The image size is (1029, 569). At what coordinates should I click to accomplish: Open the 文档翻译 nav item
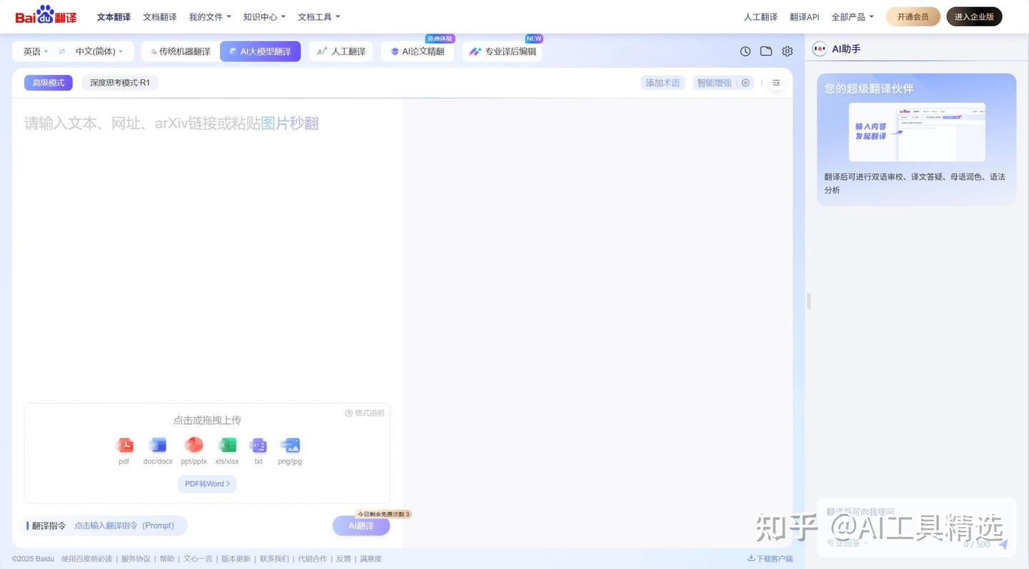[x=159, y=16]
